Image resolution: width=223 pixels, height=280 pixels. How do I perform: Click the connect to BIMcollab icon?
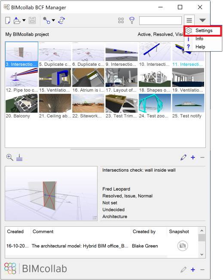point(46,20)
